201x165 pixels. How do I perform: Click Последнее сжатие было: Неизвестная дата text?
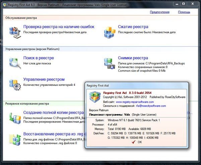[147, 32]
